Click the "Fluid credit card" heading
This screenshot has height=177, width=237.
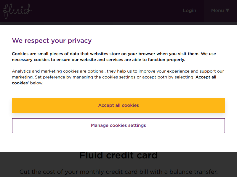[118, 155]
